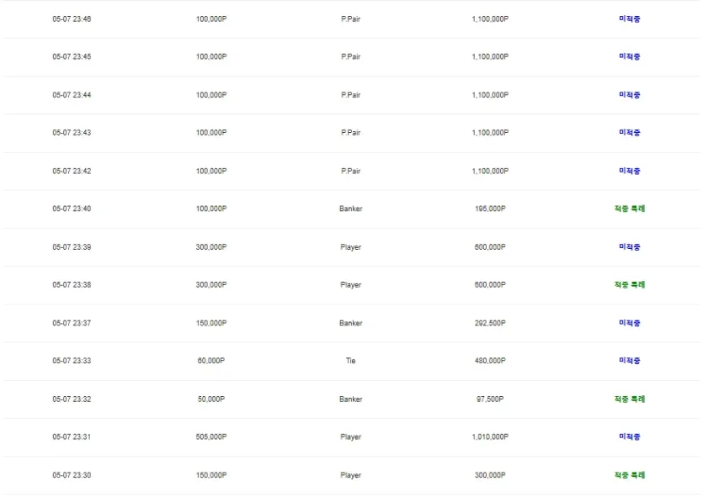Click the 195,000P payout value
Screen dimensions: 703x497
pyautogui.click(x=490, y=209)
